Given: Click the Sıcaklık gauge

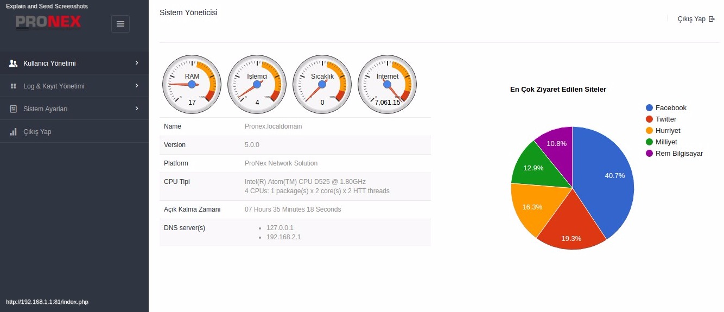Looking at the screenshot, I should click(x=322, y=84).
